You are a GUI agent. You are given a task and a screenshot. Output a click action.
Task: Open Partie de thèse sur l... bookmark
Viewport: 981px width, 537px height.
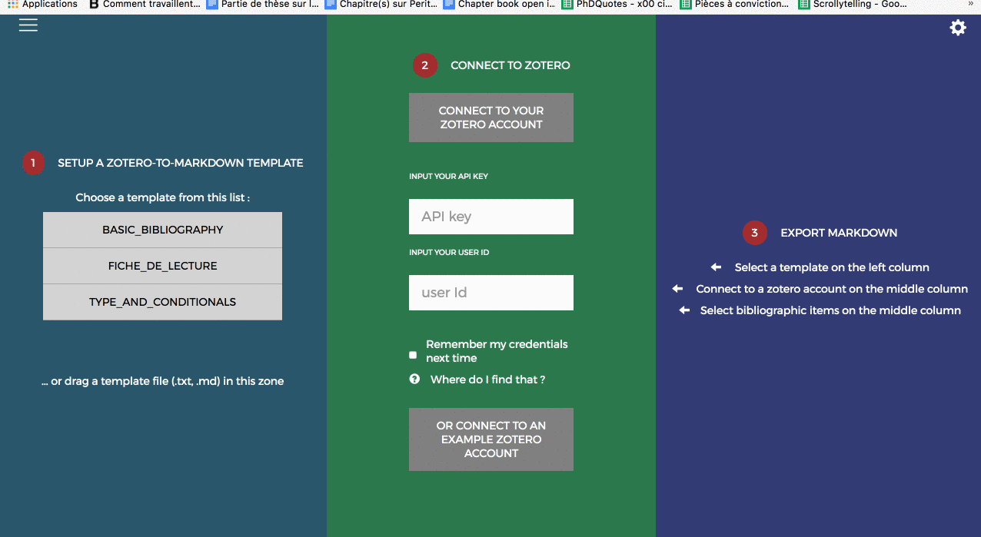[x=262, y=4]
